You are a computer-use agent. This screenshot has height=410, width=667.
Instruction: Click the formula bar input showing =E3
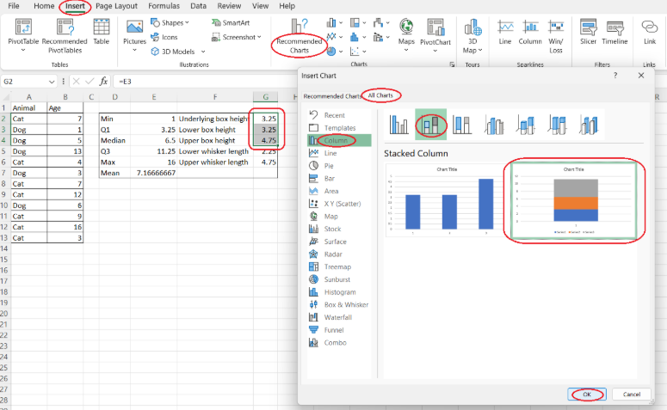[x=258, y=82]
